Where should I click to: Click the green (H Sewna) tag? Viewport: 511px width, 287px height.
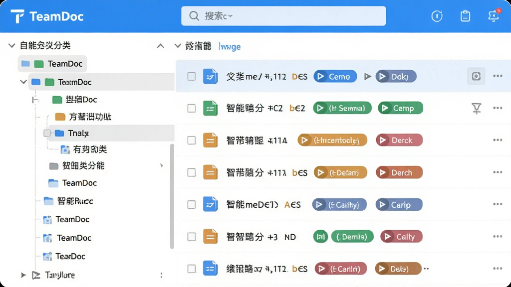point(342,108)
